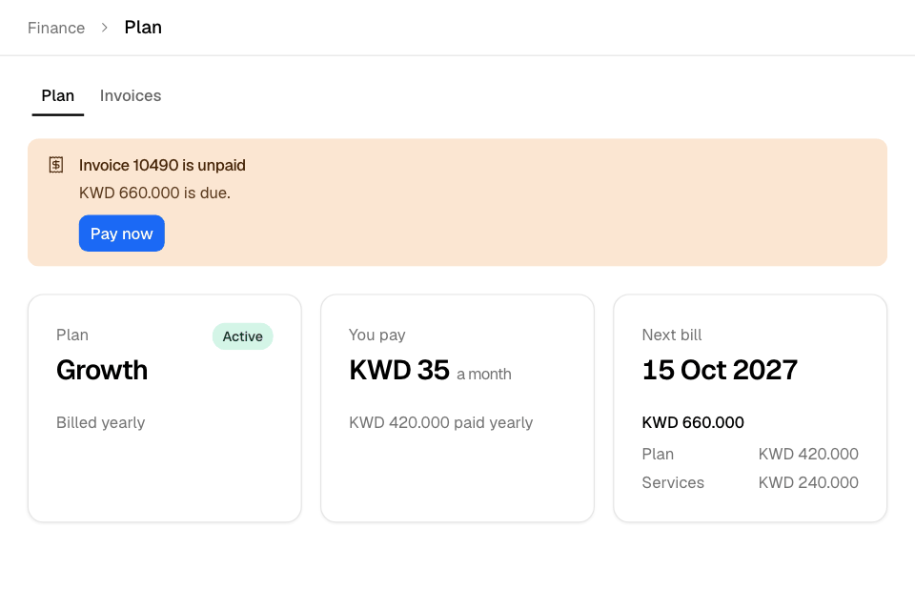Click the breadcrumb chevron after Finance
This screenshot has width=915, height=610.
[105, 28]
